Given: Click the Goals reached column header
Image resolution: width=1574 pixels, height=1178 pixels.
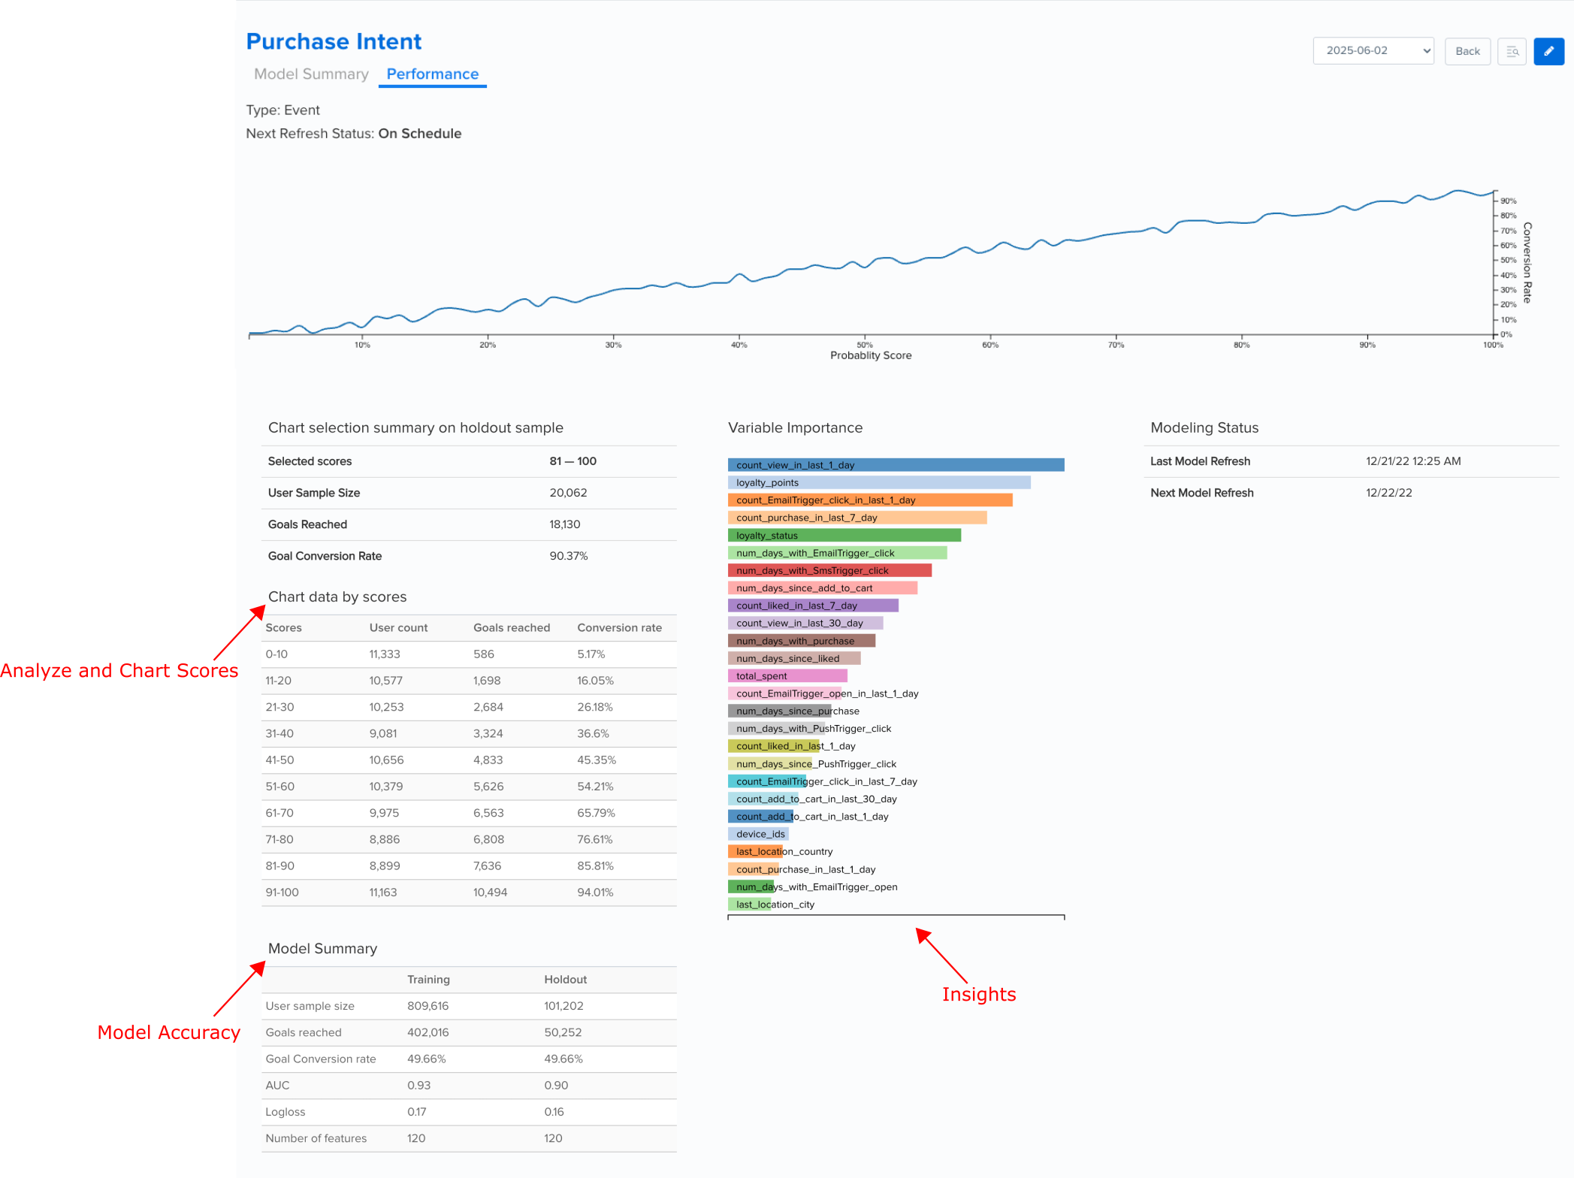Looking at the screenshot, I should tap(512, 627).
